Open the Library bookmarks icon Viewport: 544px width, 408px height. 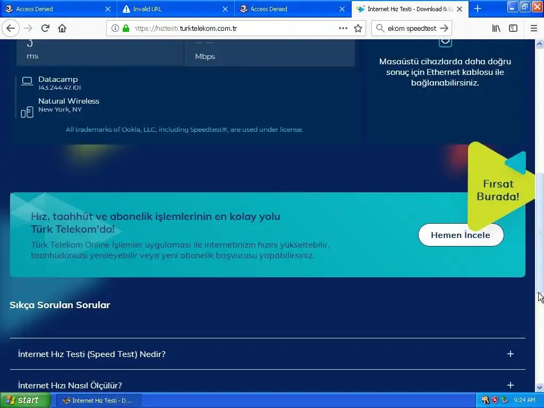click(496, 28)
